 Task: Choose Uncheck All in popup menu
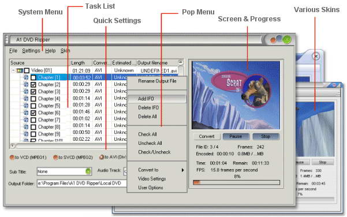[157, 143]
